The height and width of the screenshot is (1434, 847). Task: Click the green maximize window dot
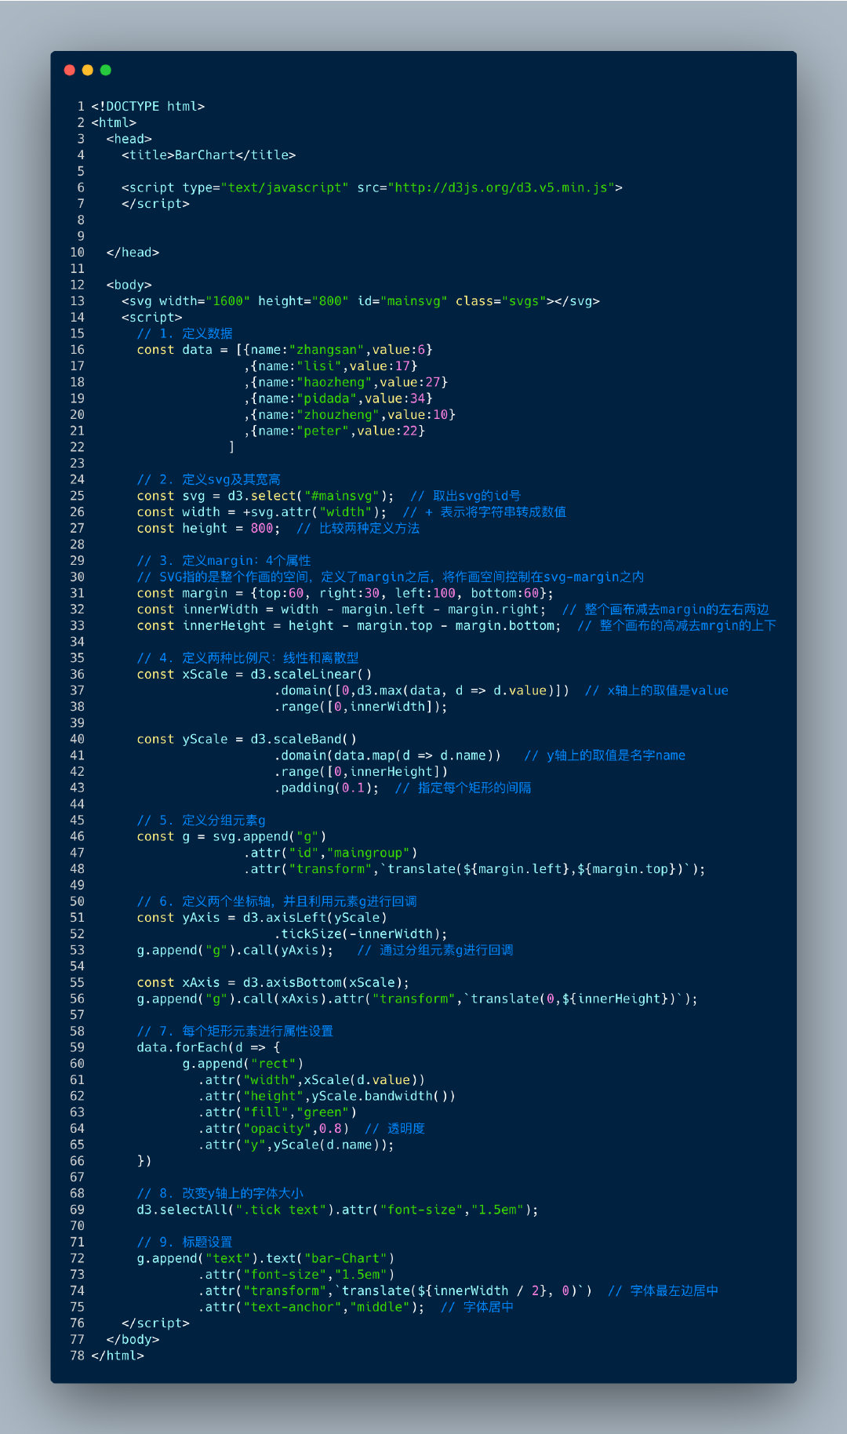[106, 70]
